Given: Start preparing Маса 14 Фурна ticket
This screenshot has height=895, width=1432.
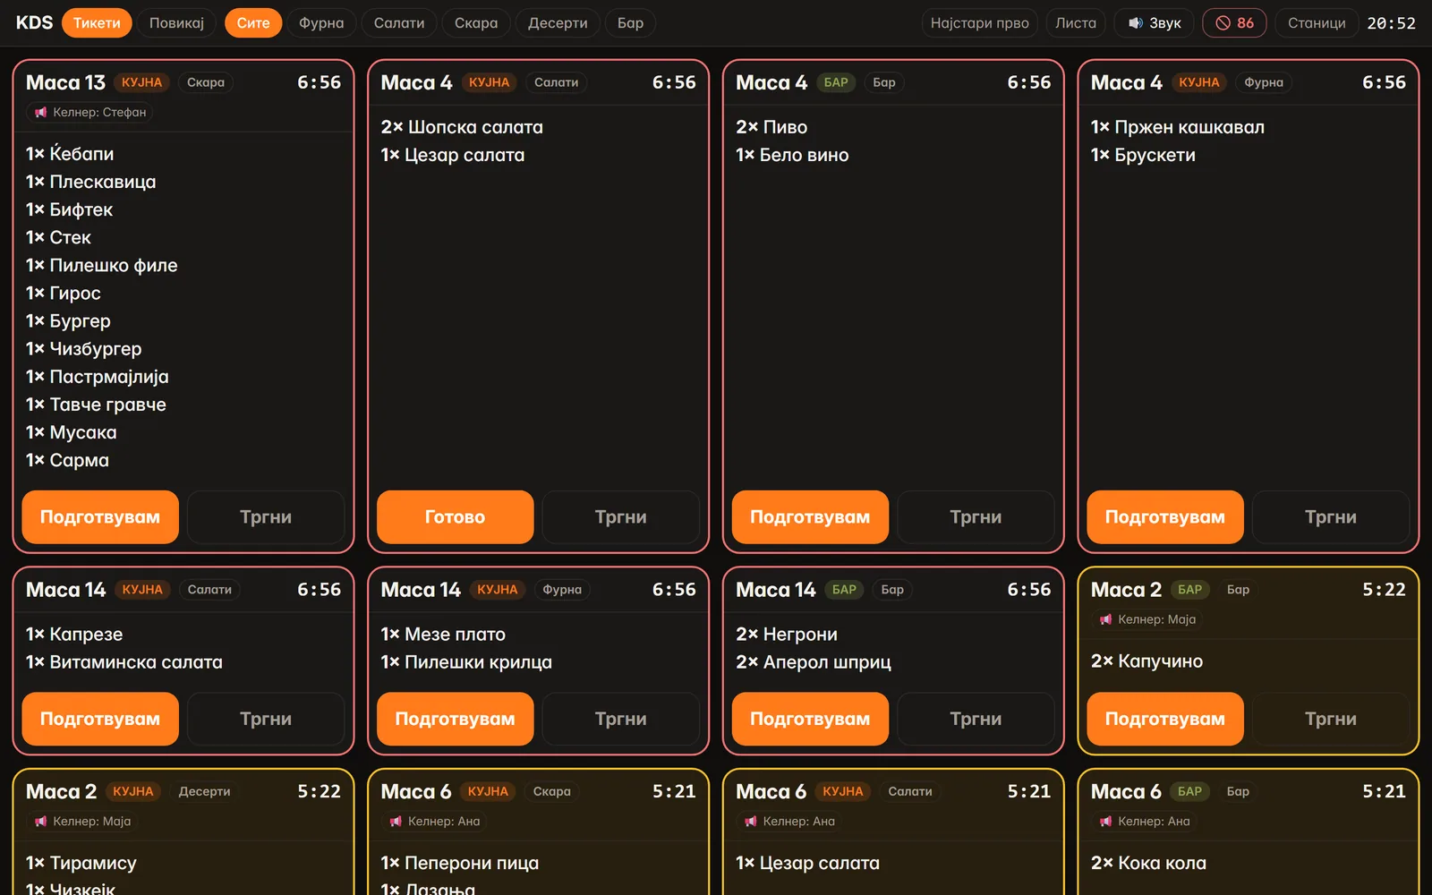Looking at the screenshot, I should (455, 719).
